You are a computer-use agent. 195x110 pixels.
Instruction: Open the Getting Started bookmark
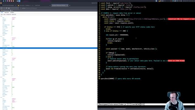(x=5, y=10)
